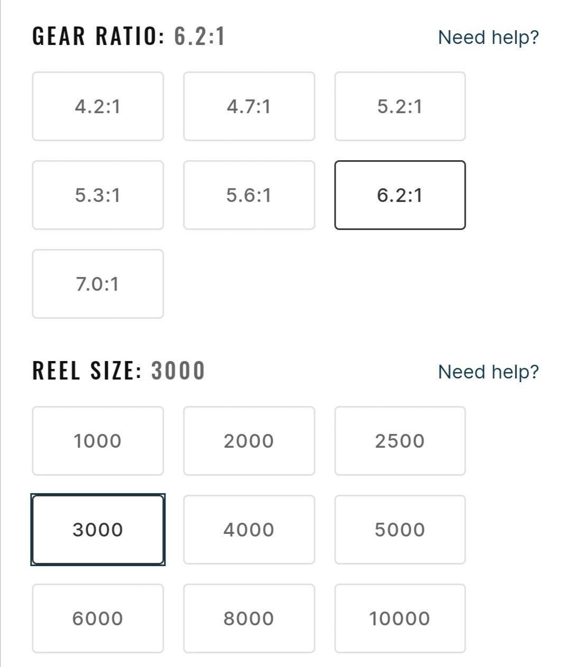571x667 pixels.
Task: Open Need help? link for gear ratio
Action: [x=488, y=38]
